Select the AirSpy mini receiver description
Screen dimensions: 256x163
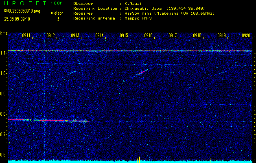coord(169,13)
